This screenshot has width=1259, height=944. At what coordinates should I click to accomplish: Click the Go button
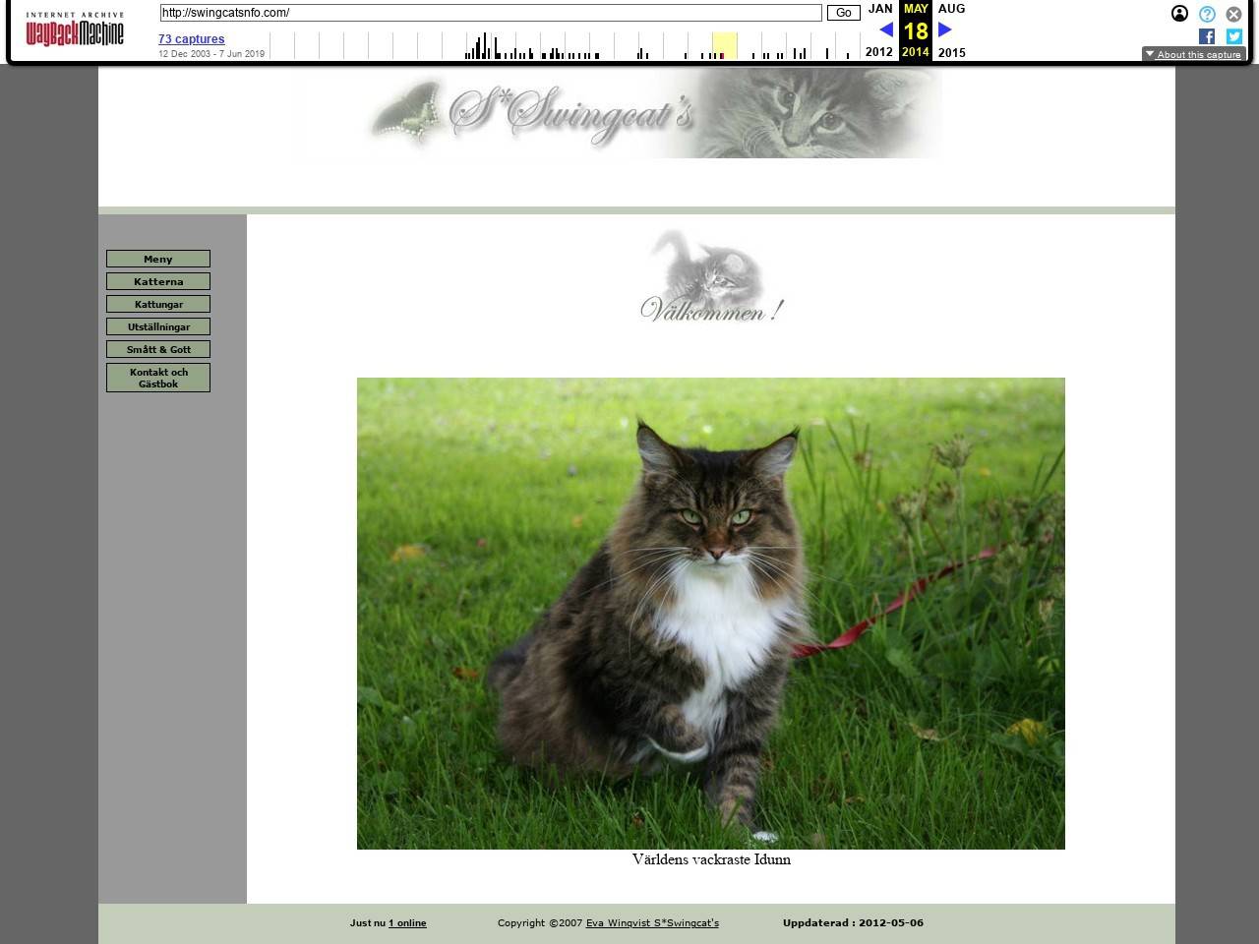click(843, 13)
